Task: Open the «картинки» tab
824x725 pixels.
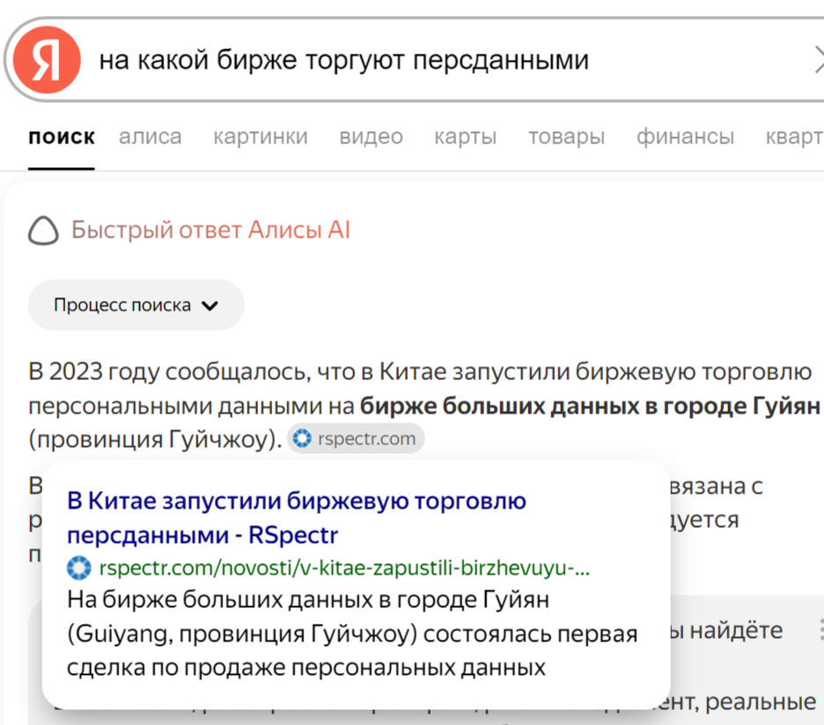Action: click(x=260, y=136)
